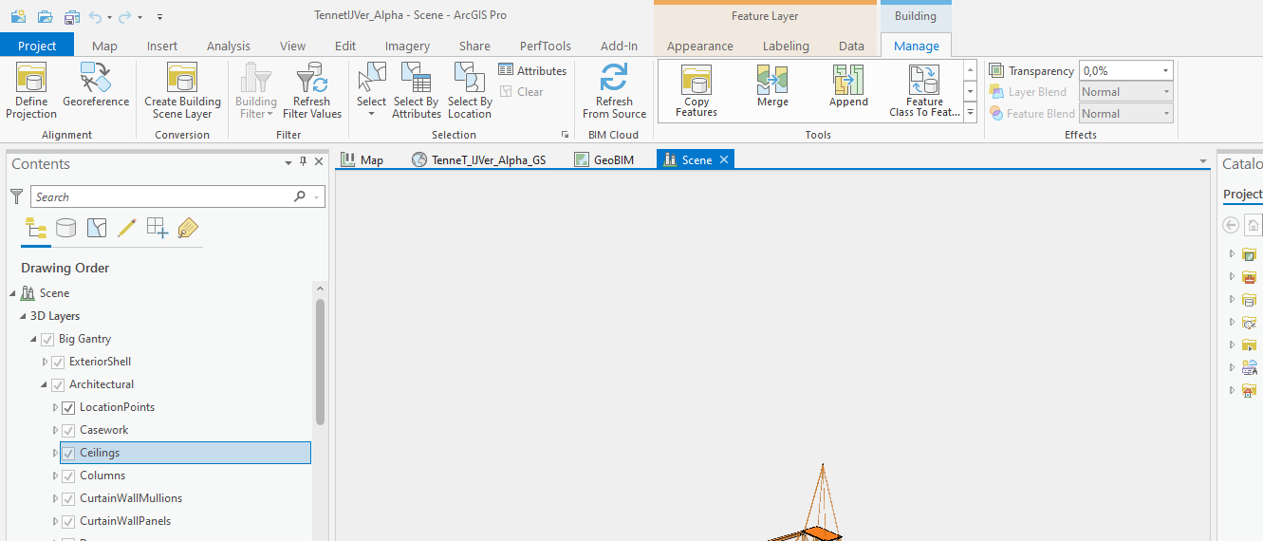Screen dimensions: 1263x541
Task: Run Feature Class To Feature tool
Action: (x=924, y=91)
